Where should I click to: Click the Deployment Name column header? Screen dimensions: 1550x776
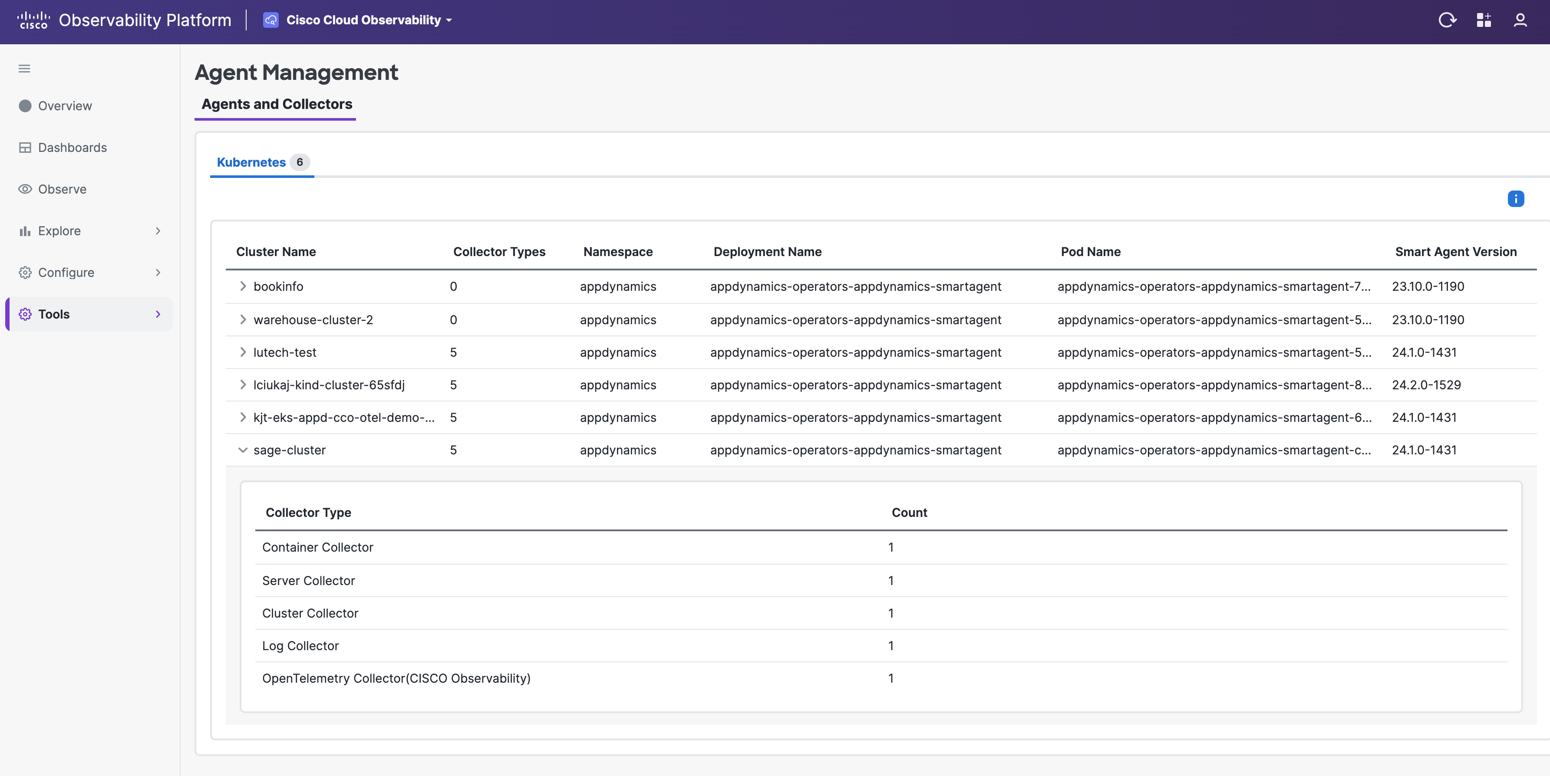coord(768,252)
